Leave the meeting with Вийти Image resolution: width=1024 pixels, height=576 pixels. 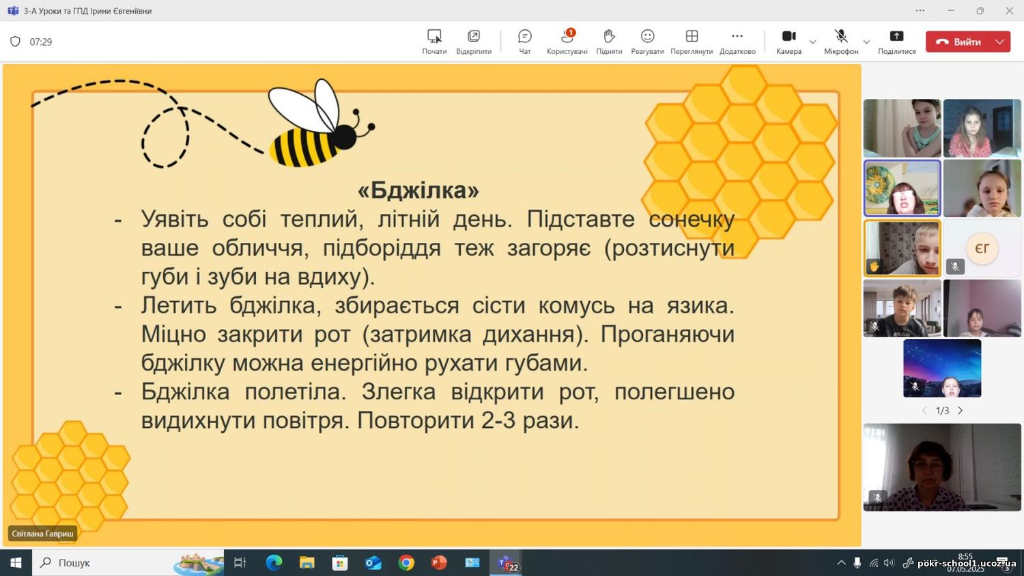coord(958,42)
